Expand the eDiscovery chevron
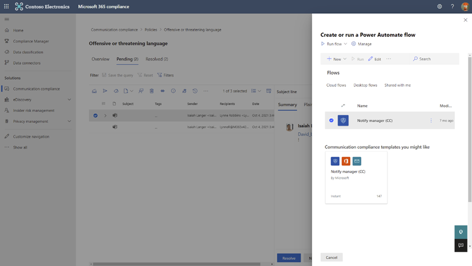472x266 pixels. coord(69,100)
